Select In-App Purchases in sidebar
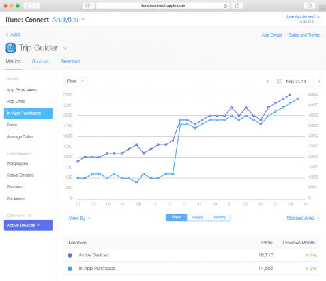The image size is (326, 281). point(28,113)
